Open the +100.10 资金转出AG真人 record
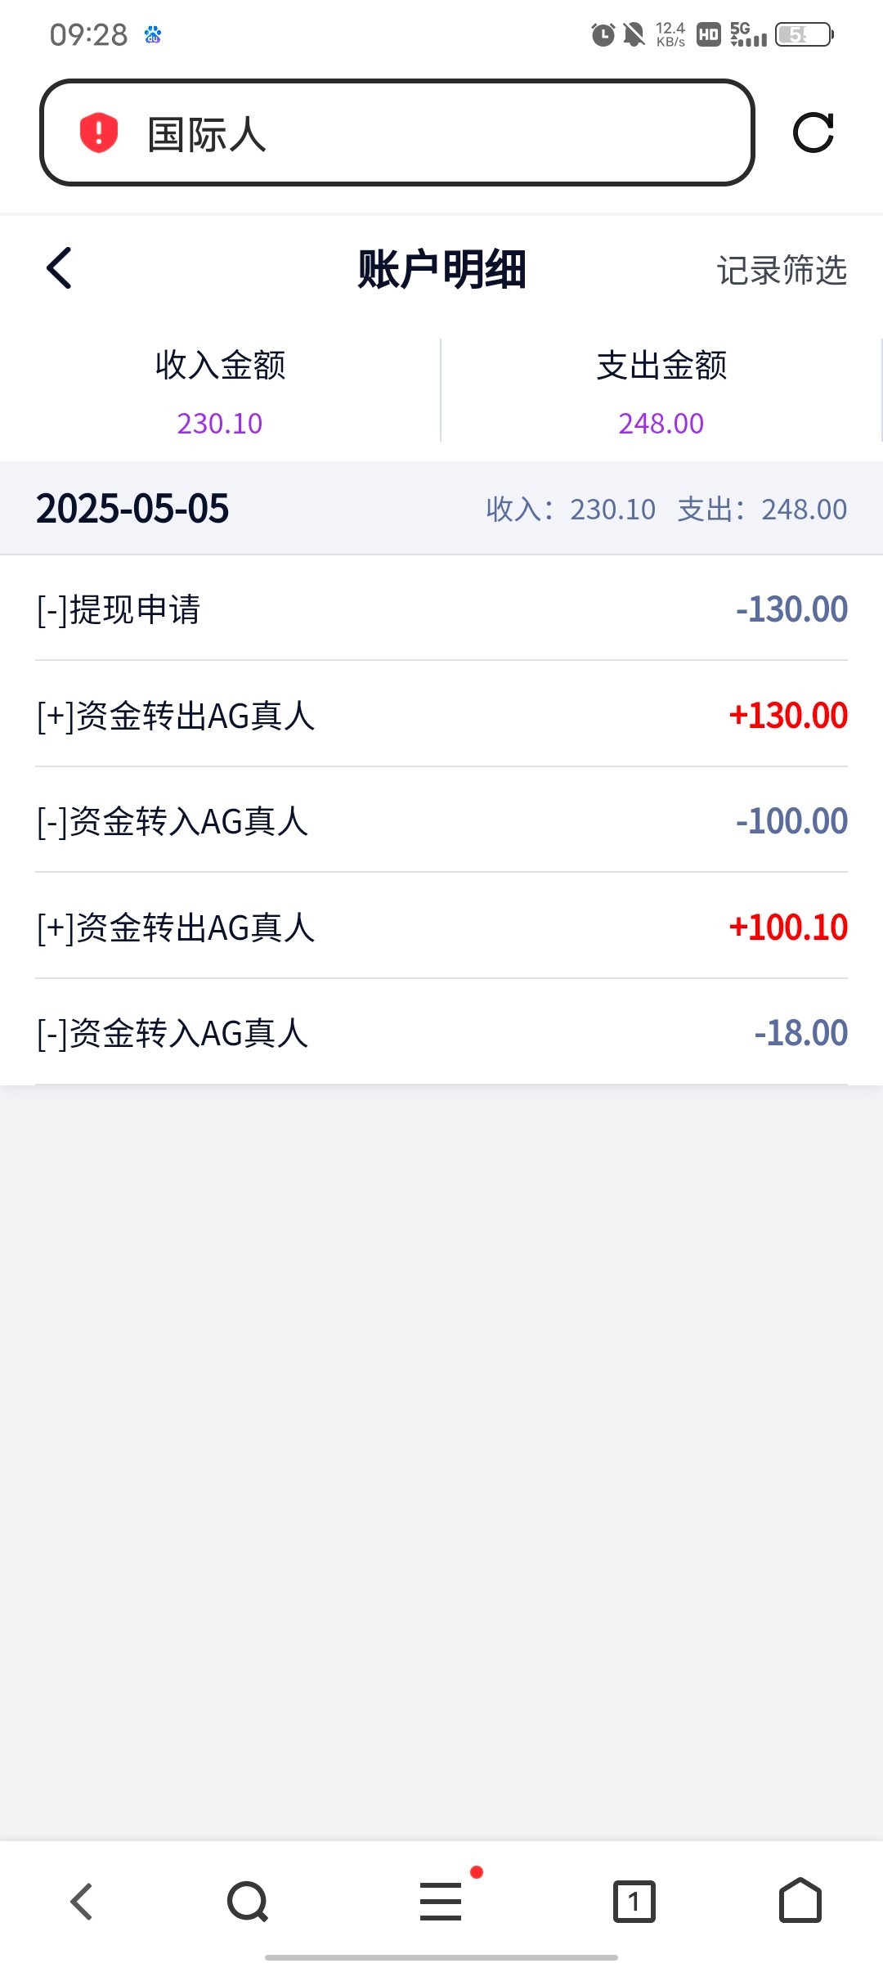The width and height of the screenshot is (883, 1963). pyautogui.click(x=441, y=928)
